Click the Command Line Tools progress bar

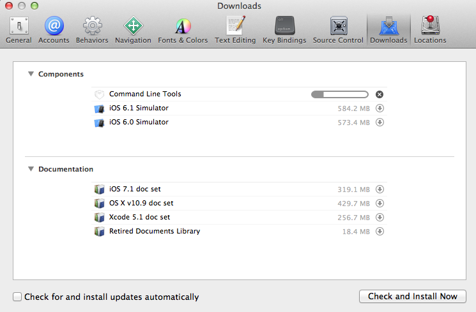coord(340,94)
